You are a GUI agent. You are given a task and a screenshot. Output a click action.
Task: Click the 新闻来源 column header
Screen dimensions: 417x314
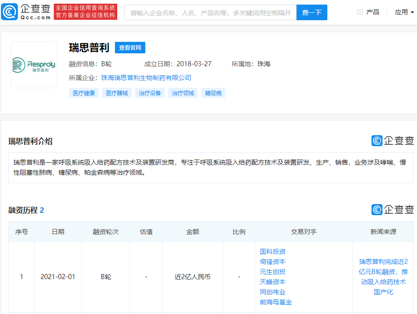(383, 232)
